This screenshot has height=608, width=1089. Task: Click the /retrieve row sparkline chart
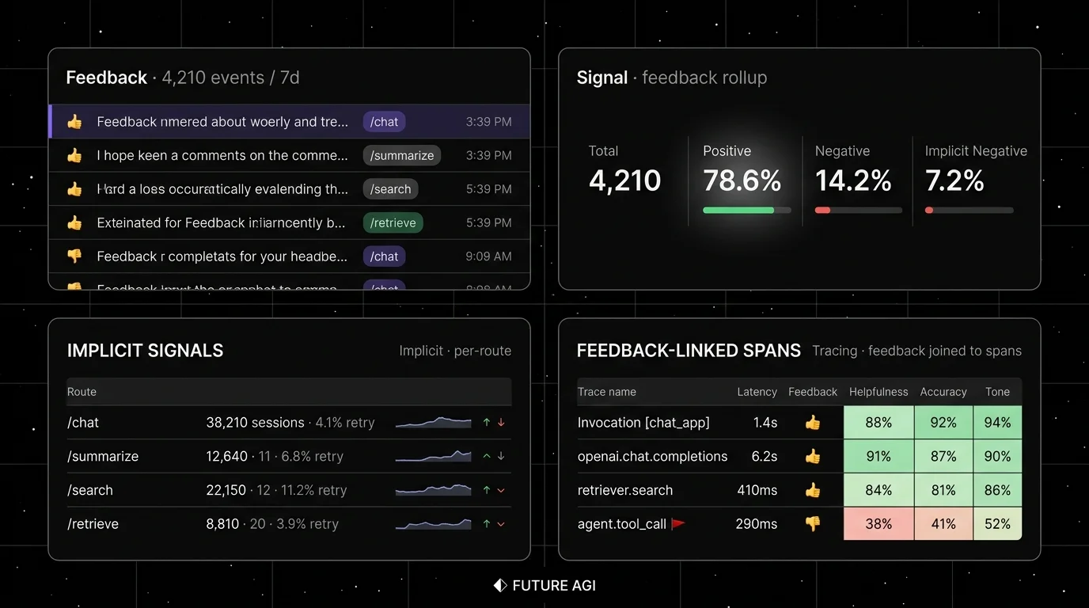(433, 524)
